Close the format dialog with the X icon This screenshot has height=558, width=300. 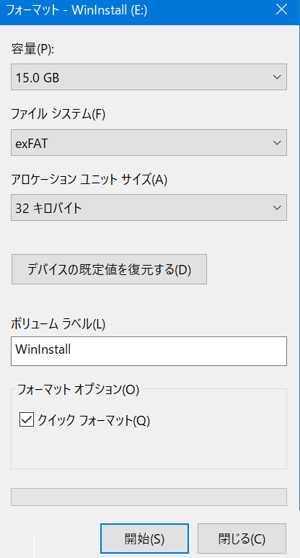point(281,10)
